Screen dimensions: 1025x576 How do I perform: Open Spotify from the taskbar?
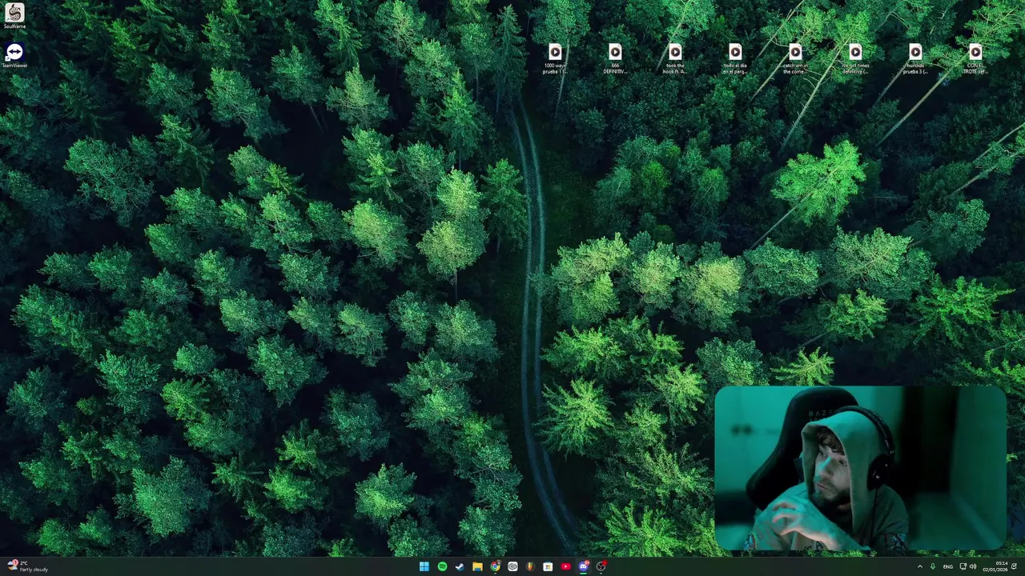(442, 566)
